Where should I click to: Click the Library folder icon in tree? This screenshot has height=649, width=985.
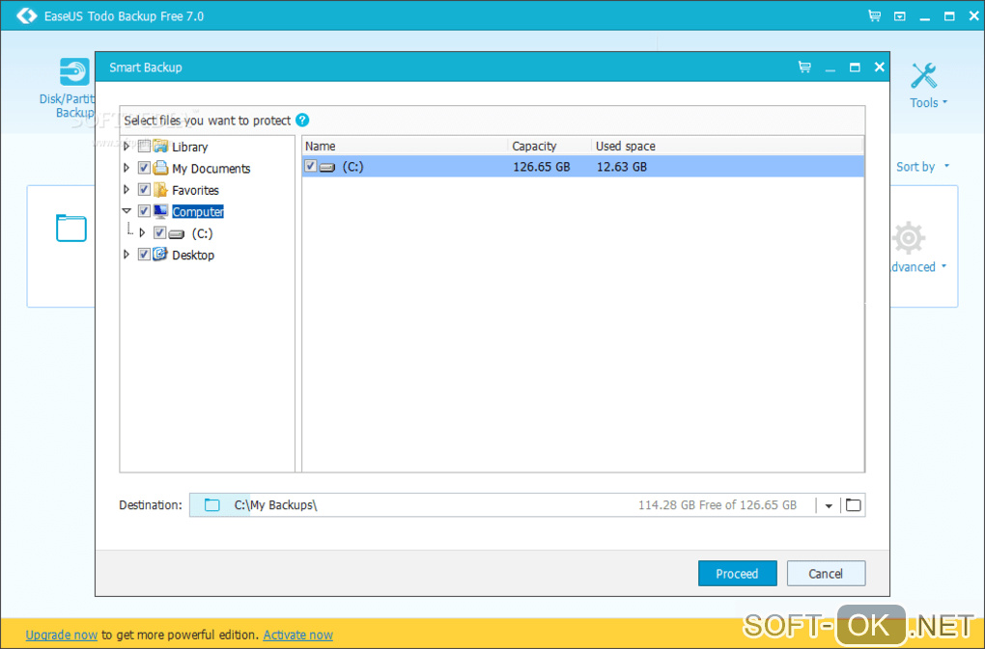click(x=161, y=147)
